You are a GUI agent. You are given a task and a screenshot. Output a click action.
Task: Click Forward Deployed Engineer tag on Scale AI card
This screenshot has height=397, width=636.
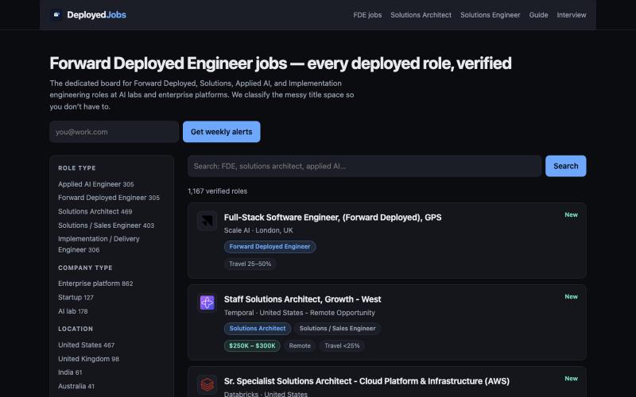tap(270, 247)
